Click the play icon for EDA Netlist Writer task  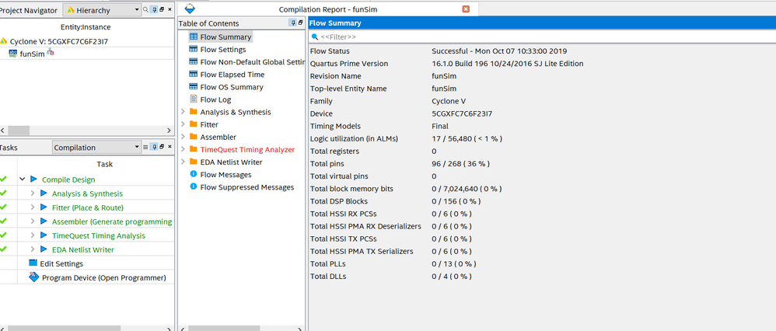pyautogui.click(x=44, y=249)
